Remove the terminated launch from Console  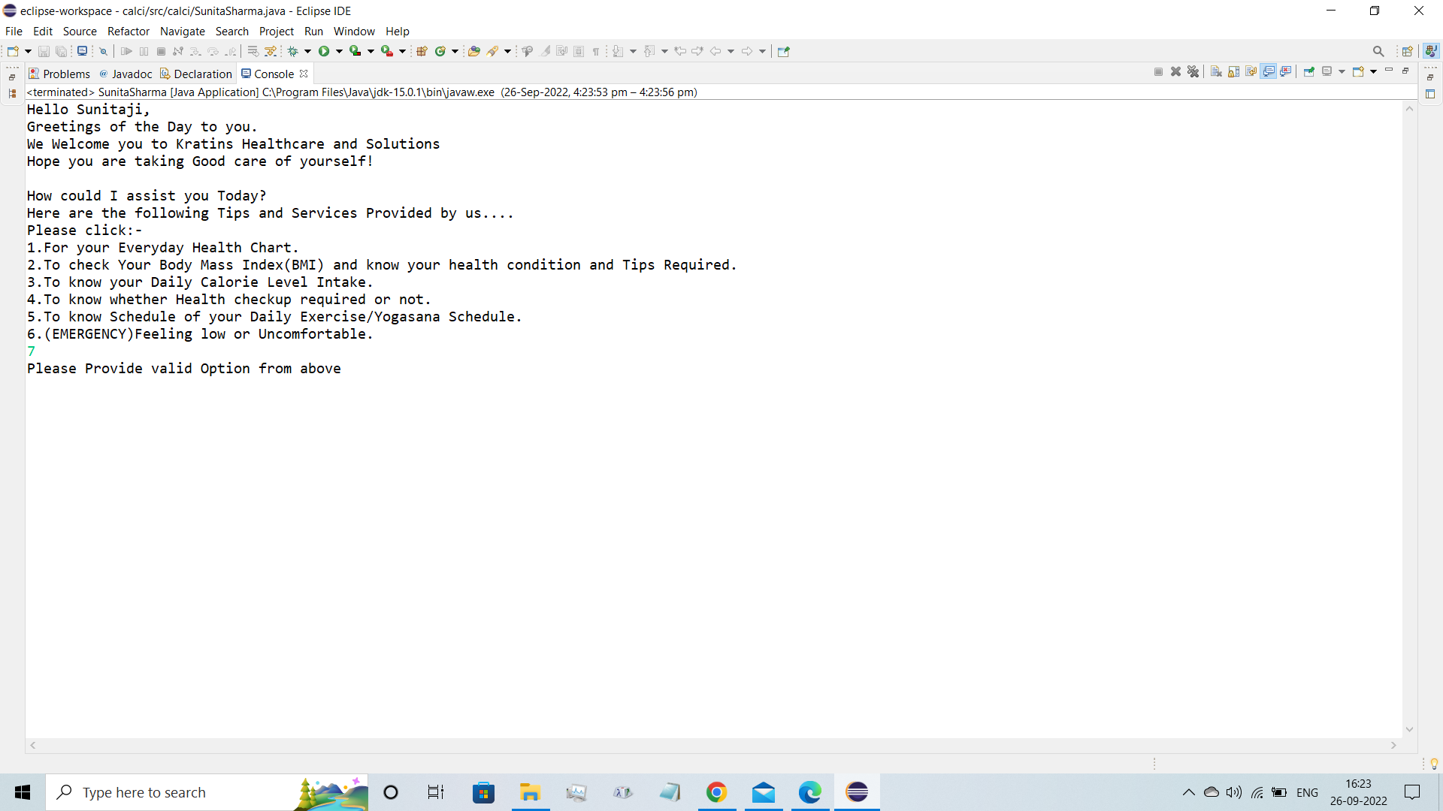[1175, 71]
